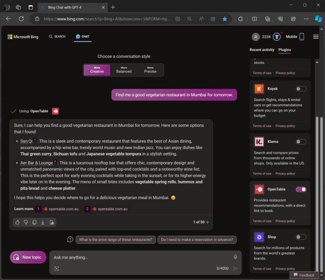325x280 pixels.
Task: Open browser Settings and more menu
Action: tap(306, 19)
